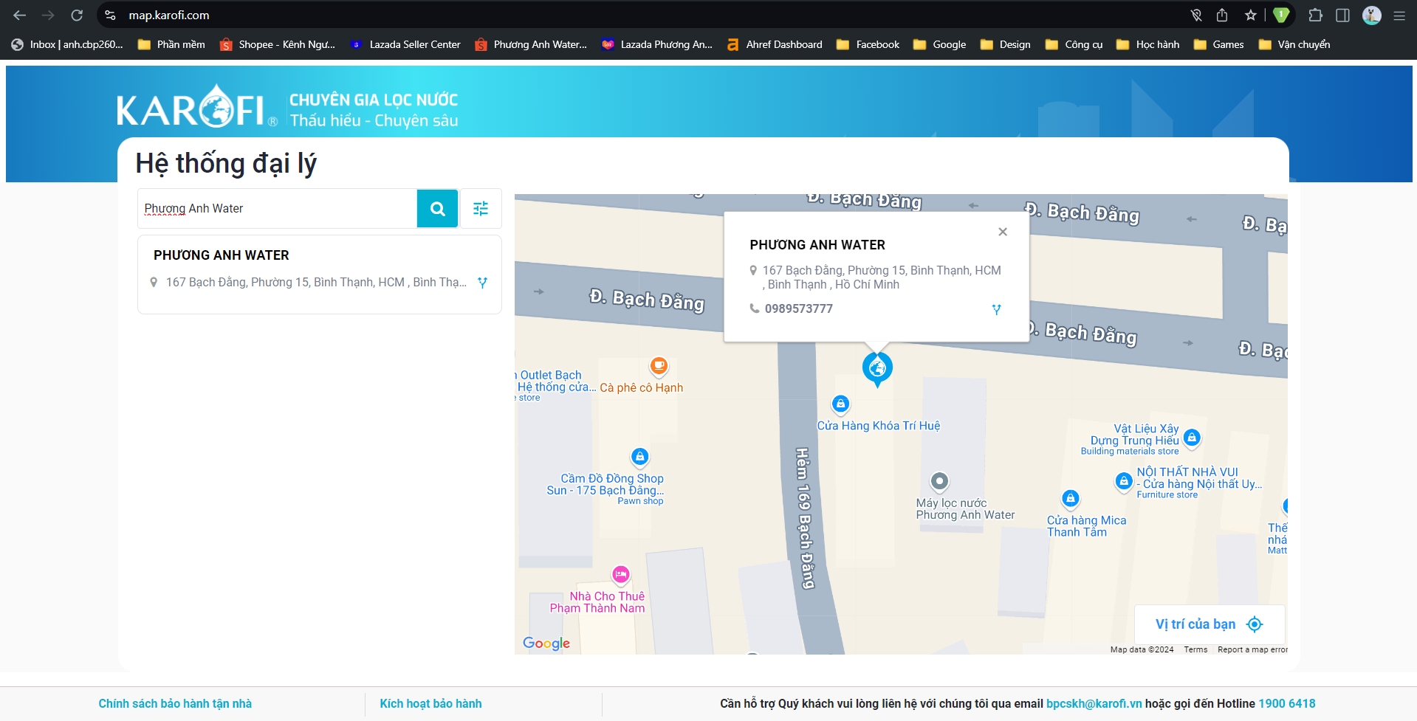Open the Shopee - Kênh Người bán bookmark

pos(278,44)
